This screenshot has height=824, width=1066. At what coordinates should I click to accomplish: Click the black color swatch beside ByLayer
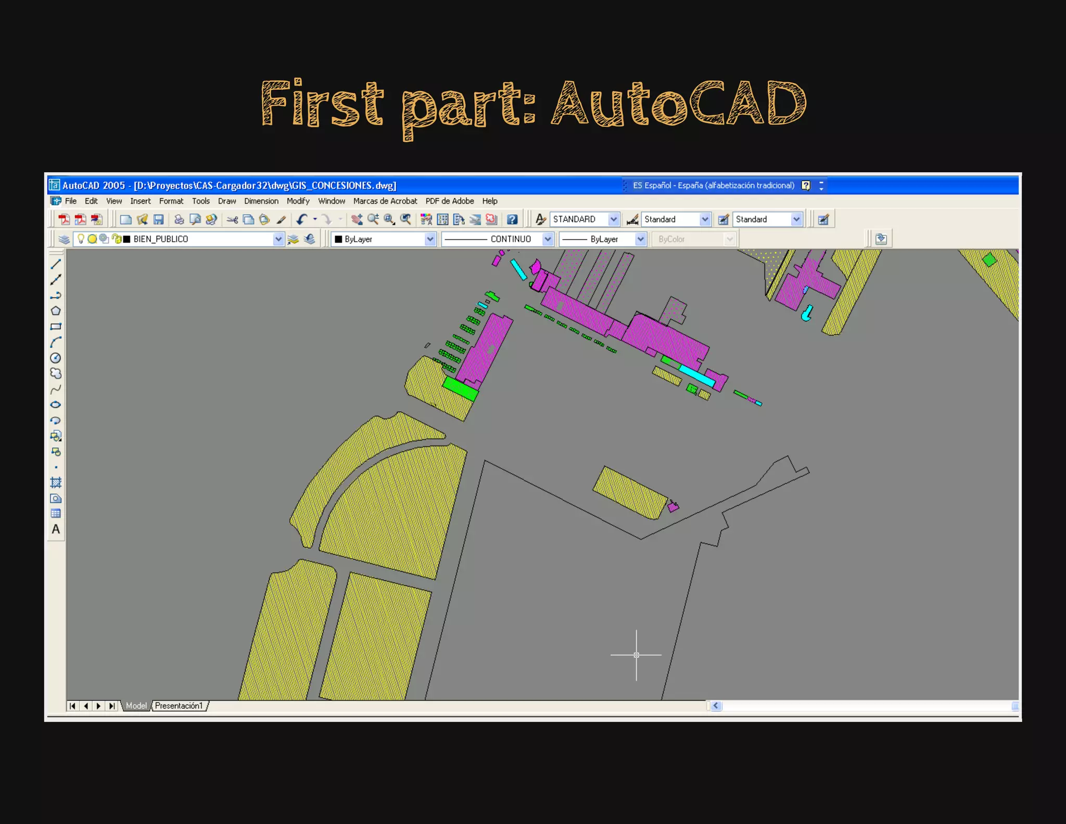pos(338,239)
